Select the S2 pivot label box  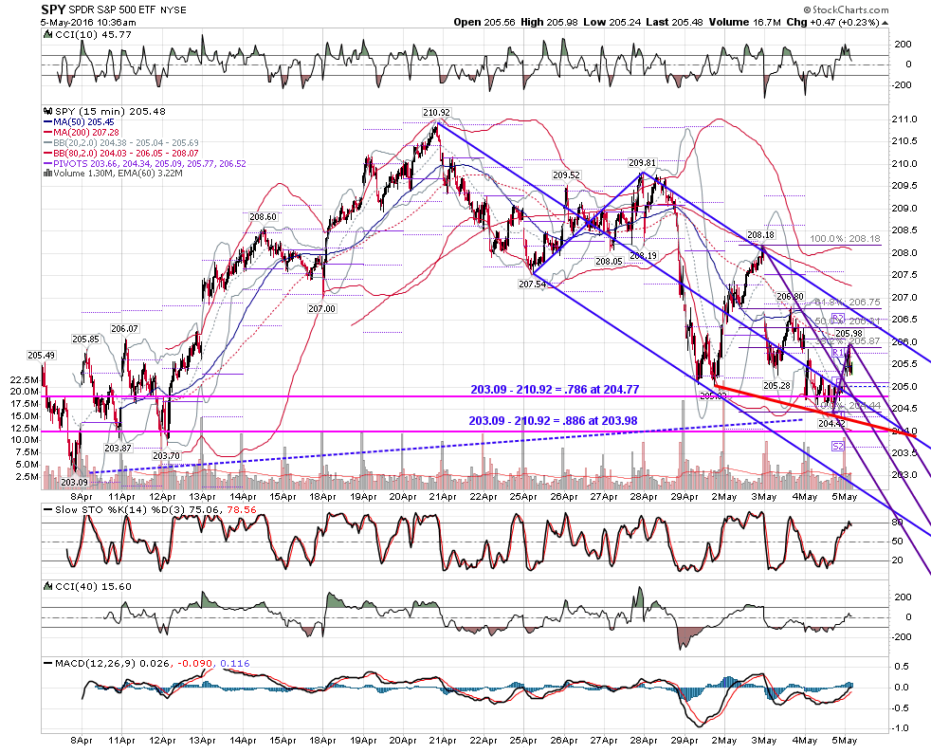(x=838, y=446)
